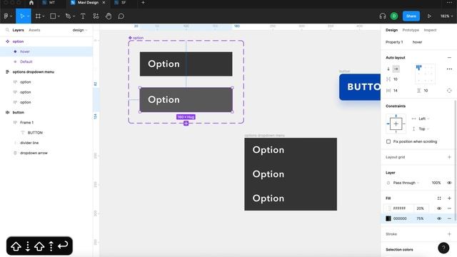Open the shape tools dropdown arrow
This screenshot has width=457, height=257.
tap(59, 16)
